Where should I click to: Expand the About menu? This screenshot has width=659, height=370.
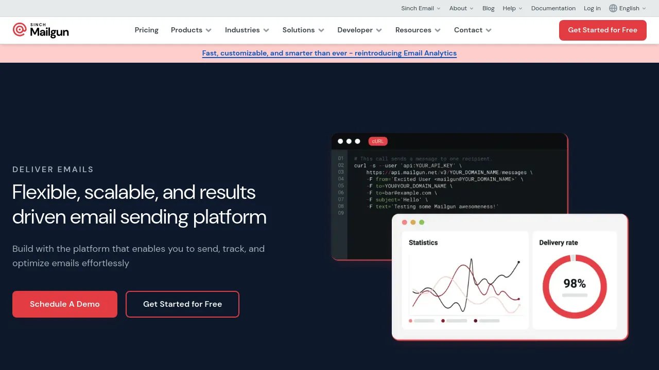(461, 8)
